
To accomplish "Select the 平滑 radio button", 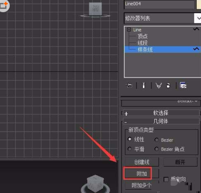I will (x=130, y=149).
